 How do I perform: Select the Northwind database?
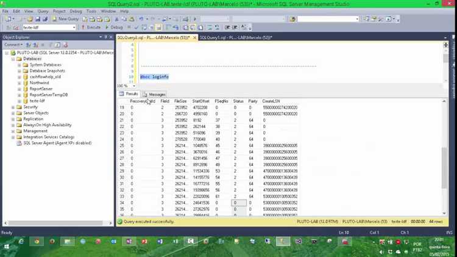pyautogui.click(x=41, y=82)
